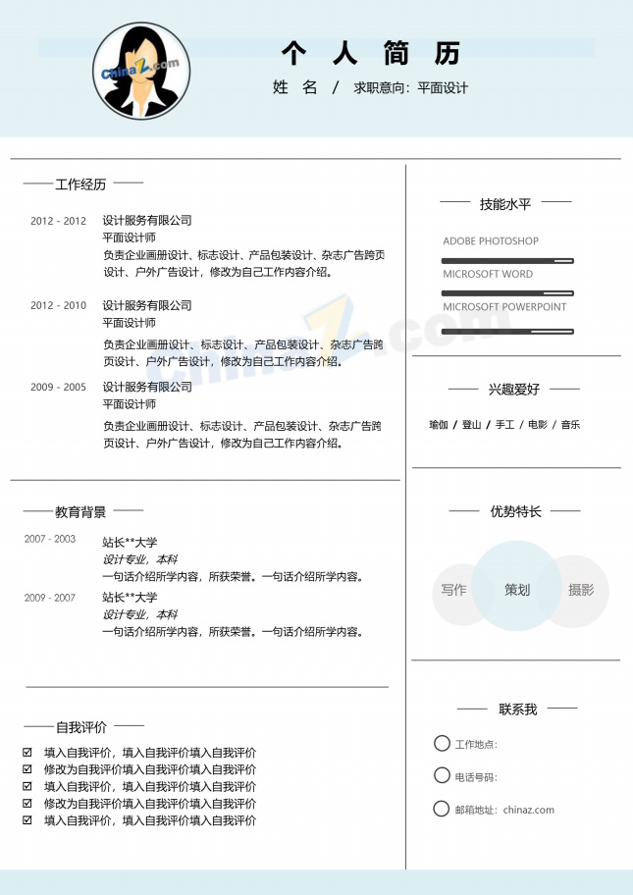The image size is (633, 895).
Task: Click the Adobe Photoshop skill bar
Action: tap(507, 261)
